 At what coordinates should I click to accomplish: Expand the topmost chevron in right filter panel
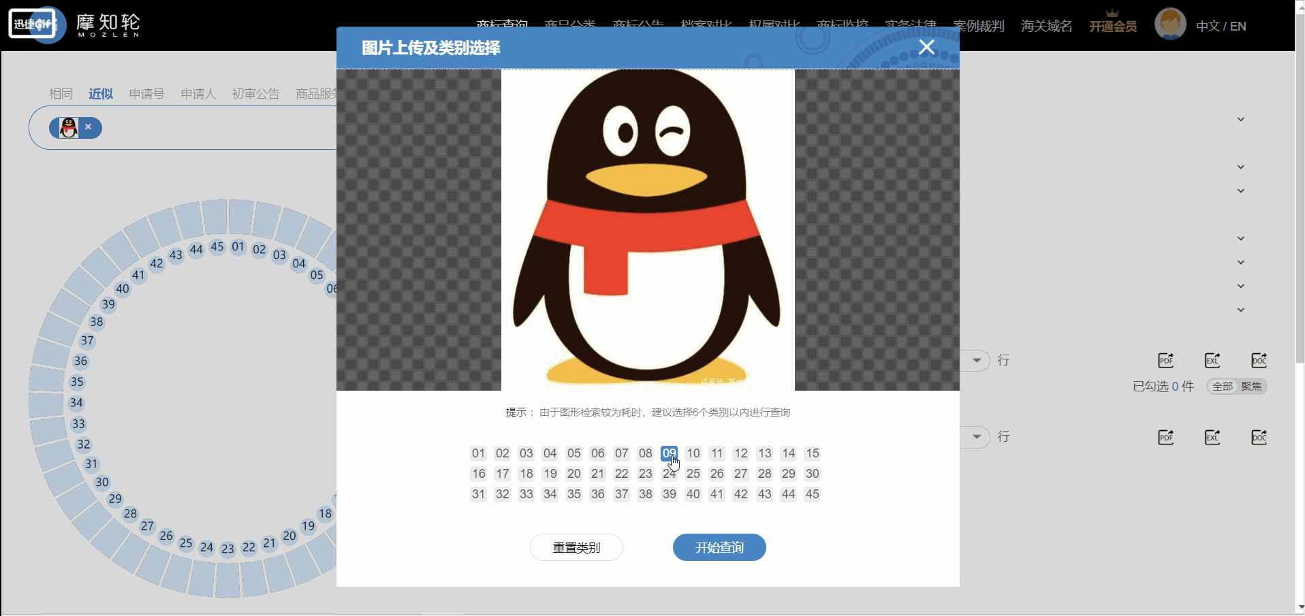click(1241, 119)
